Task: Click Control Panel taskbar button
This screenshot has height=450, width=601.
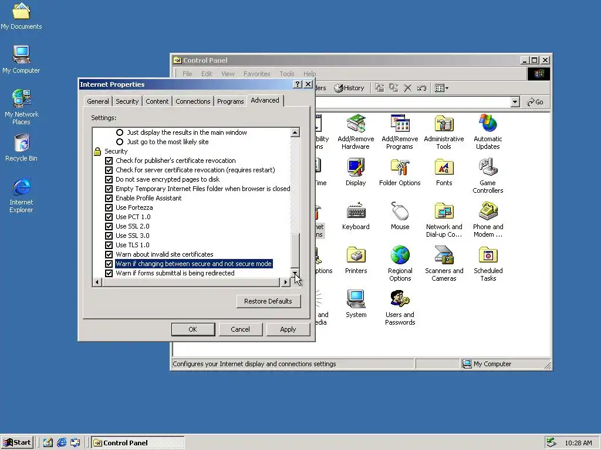Action: [x=137, y=443]
